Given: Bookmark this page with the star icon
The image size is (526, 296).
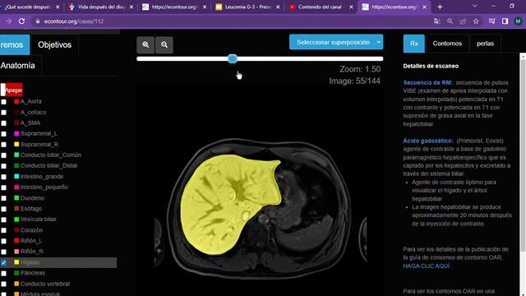Looking at the screenshot, I should point(476,21).
